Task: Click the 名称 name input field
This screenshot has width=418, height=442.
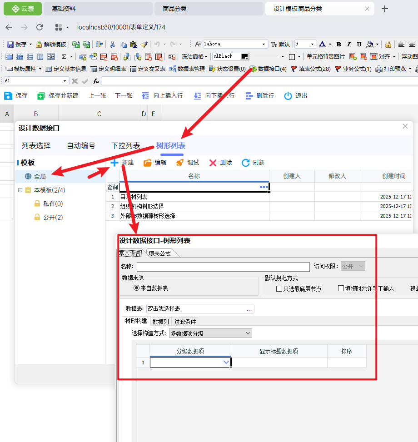Action: coord(223,267)
